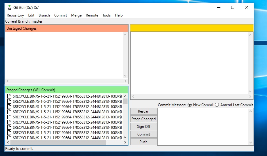Click the 'Commit Message:' label

172,105
